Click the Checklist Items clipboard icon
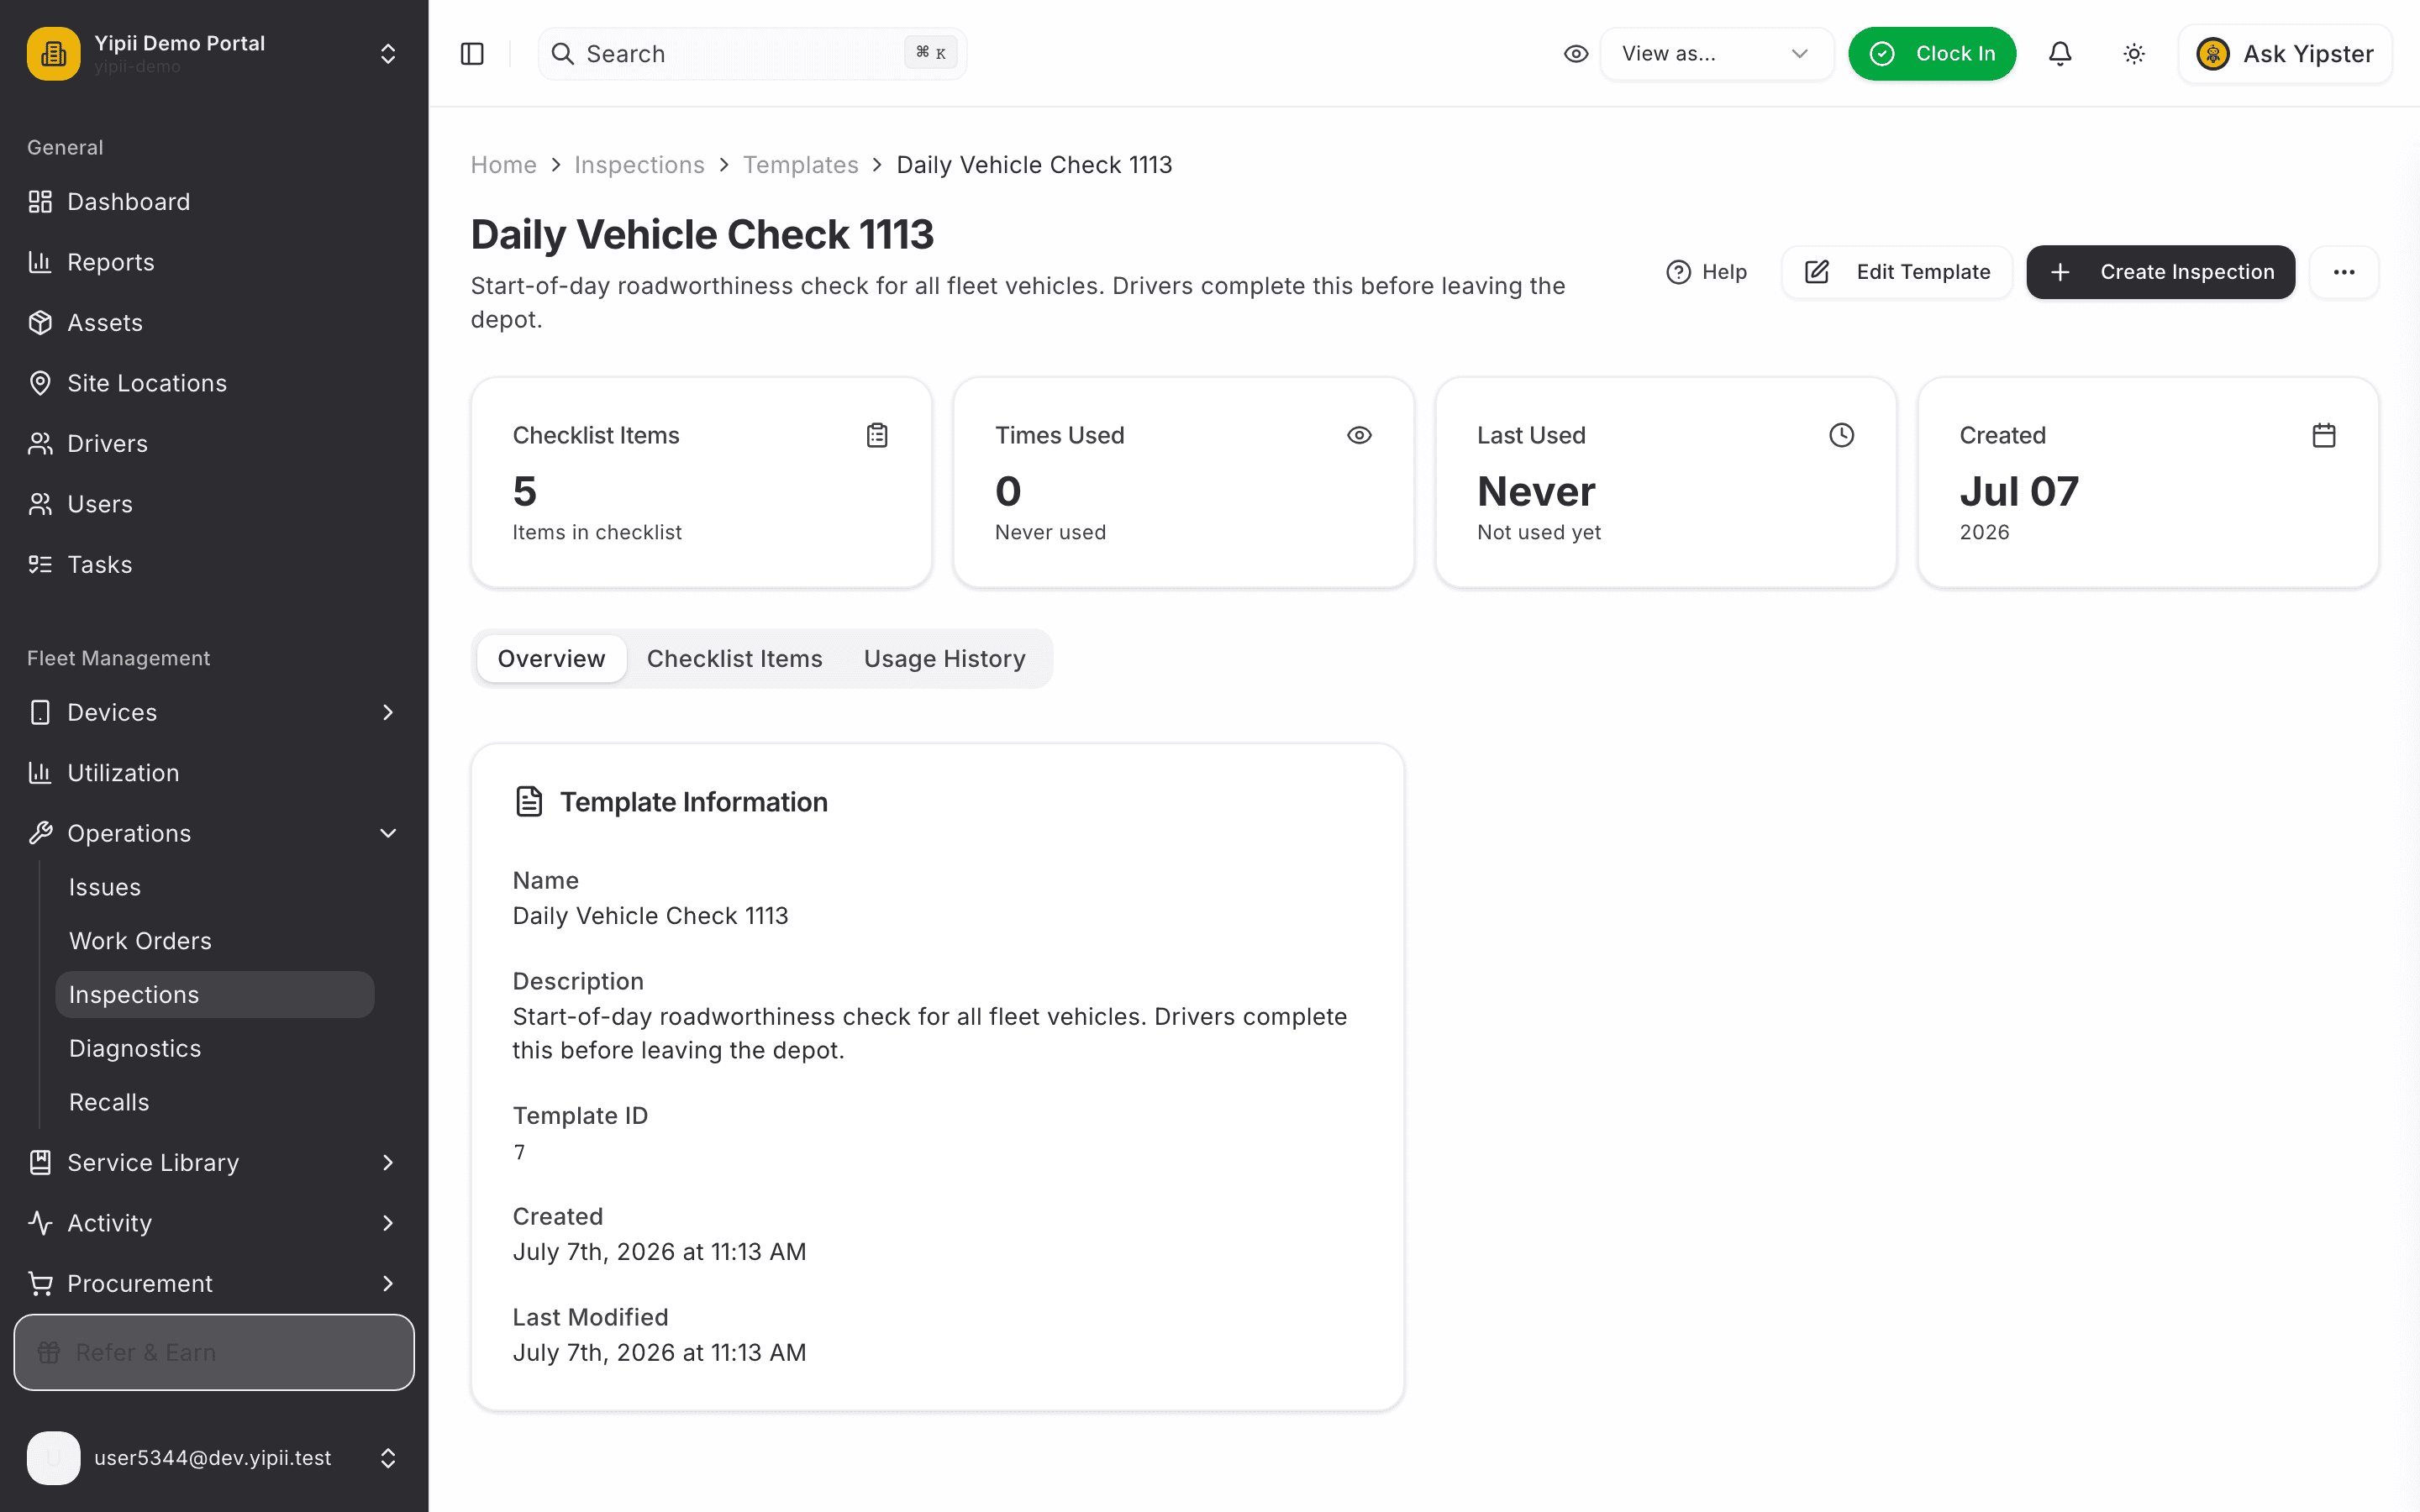 (x=877, y=435)
